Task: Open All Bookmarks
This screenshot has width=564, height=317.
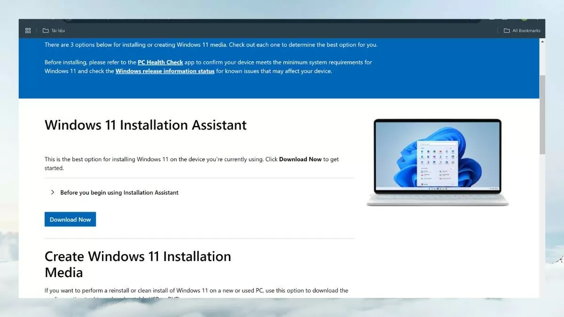Action: tap(525, 30)
